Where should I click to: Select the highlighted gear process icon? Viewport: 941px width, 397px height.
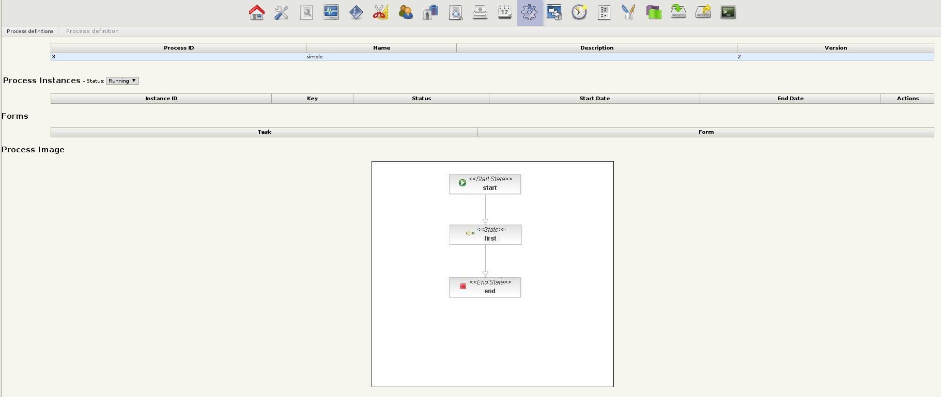[x=530, y=12]
